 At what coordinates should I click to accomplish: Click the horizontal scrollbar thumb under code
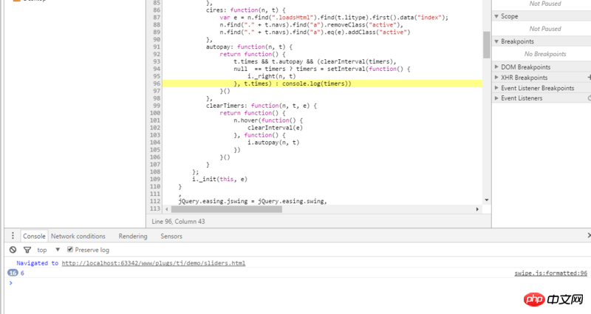[226, 209]
